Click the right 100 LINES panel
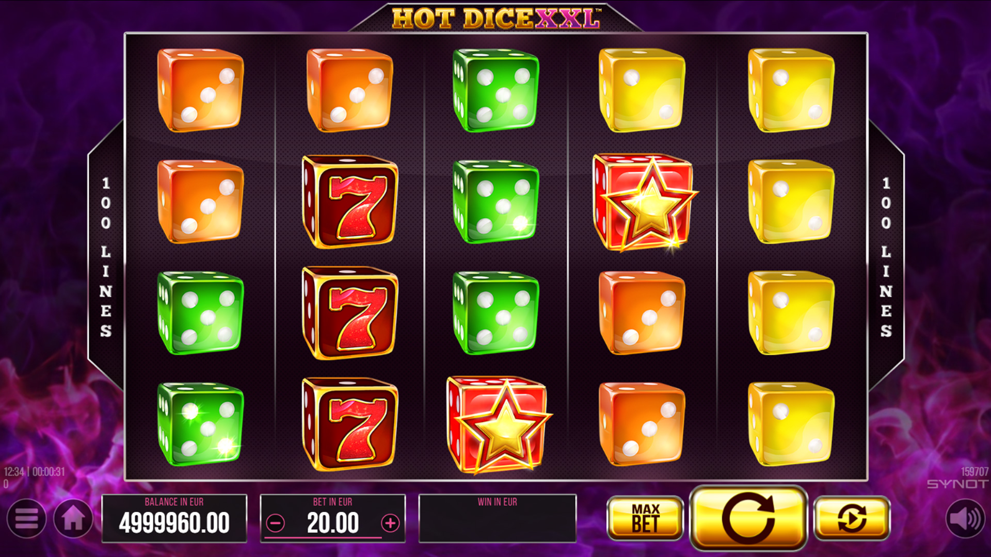Image resolution: width=991 pixels, height=557 pixels. tap(886, 256)
